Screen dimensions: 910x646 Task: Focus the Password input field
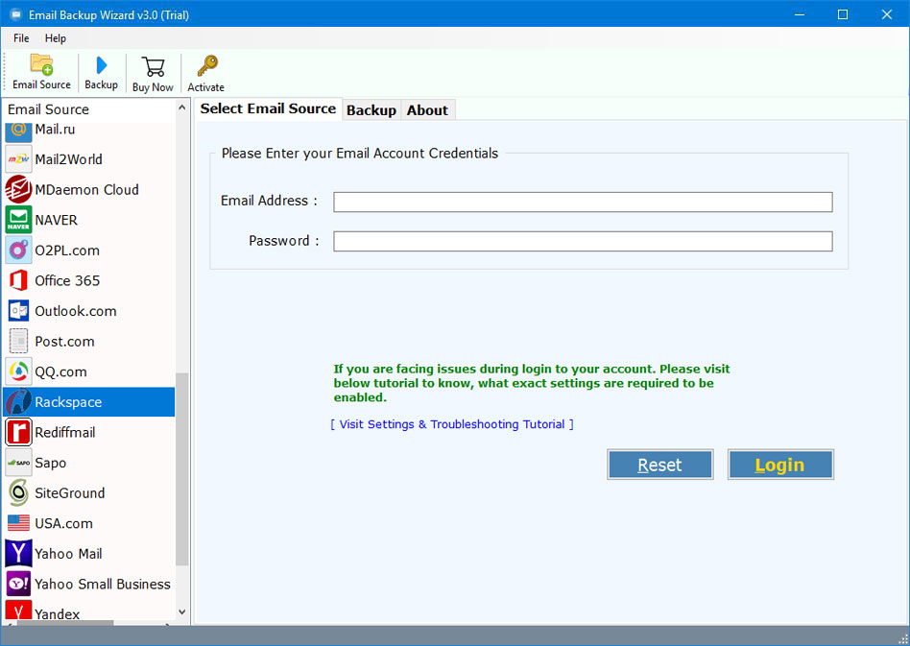(583, 242)
